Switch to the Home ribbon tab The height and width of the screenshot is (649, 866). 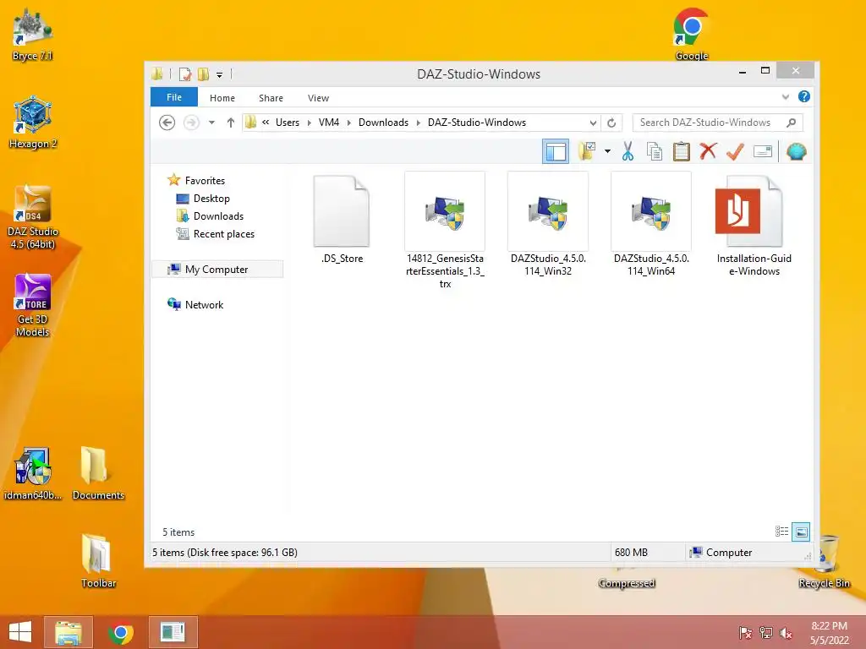click(x=222, y=98)
